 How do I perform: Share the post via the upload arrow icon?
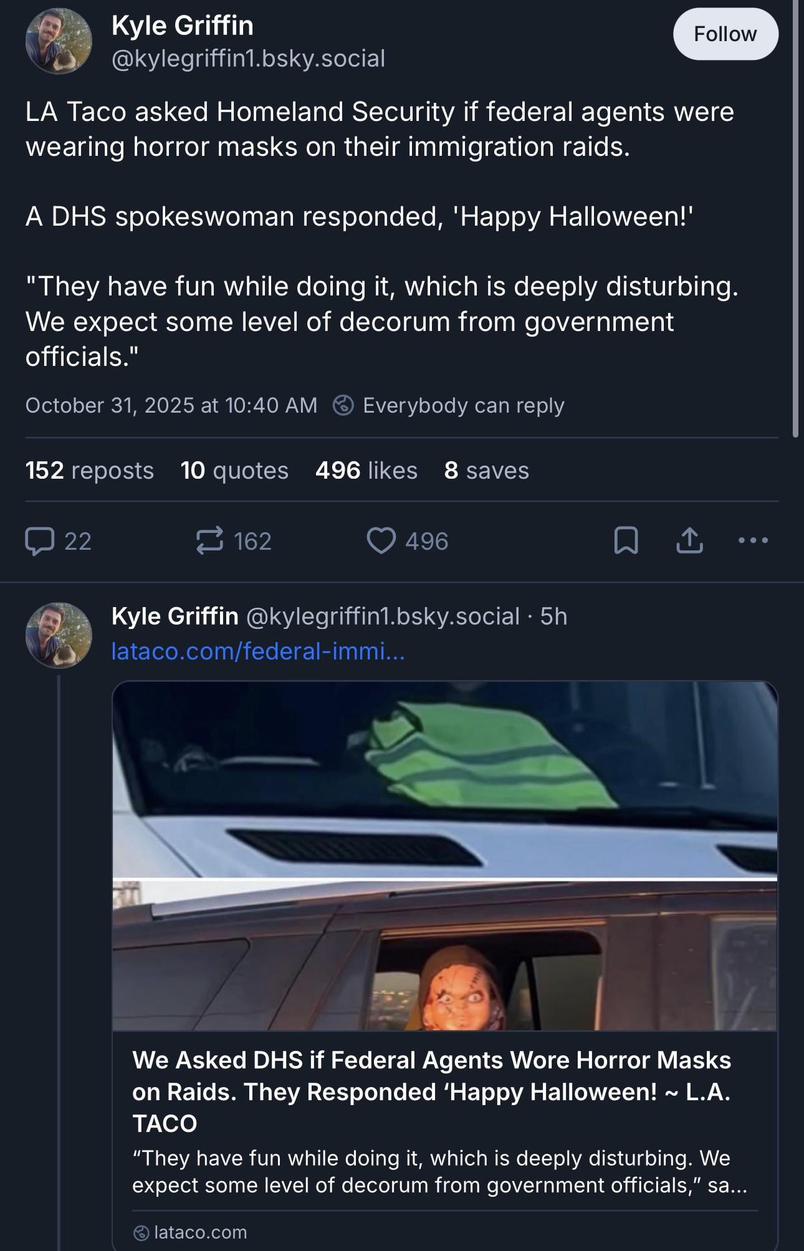tap(689, 541)
